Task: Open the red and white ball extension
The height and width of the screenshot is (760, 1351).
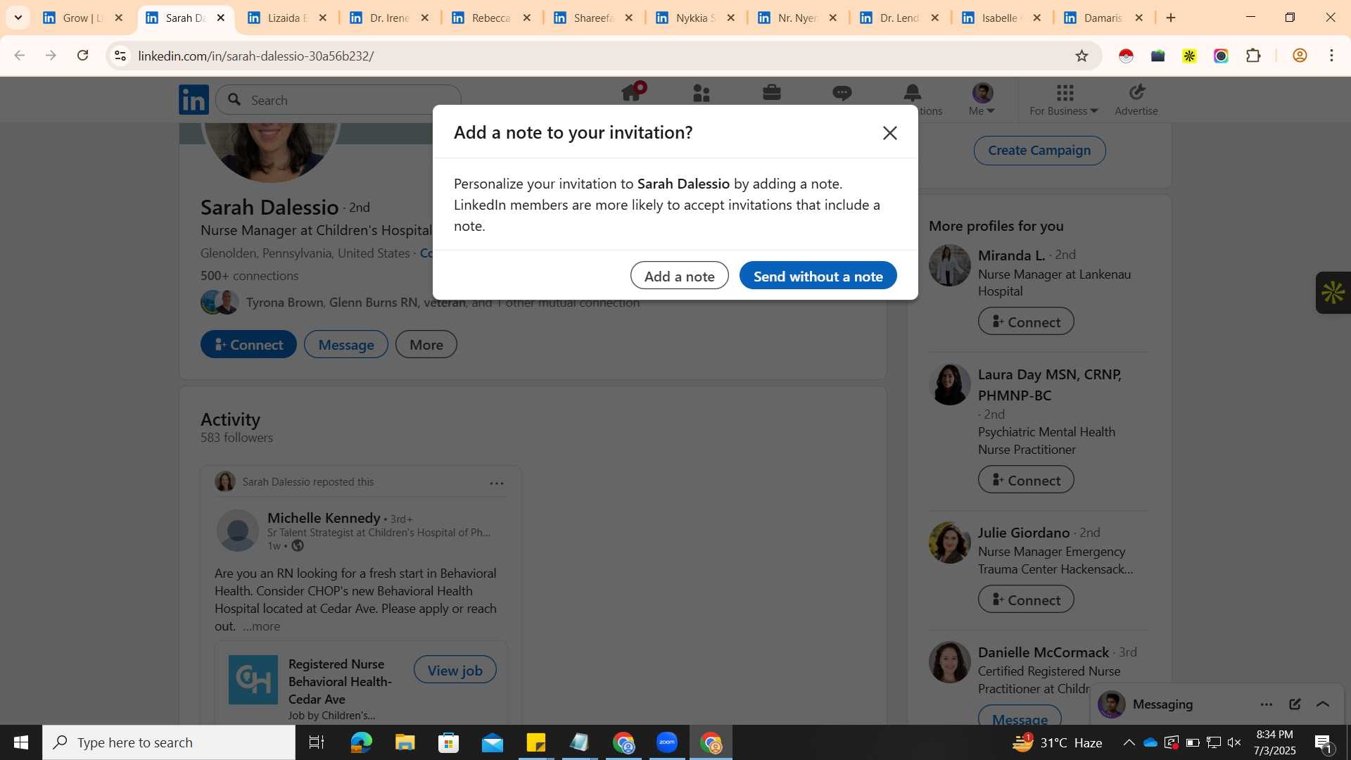Action: (x=1126, y=56)
